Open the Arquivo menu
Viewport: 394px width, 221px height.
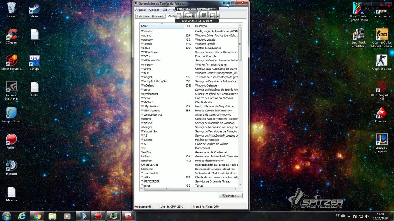coord(141,10)
